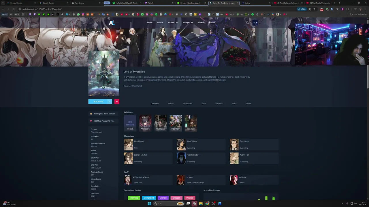The width and height of the screenshot is (369, 207).
Task: Open Dunn Smith character portrait
Action: pyautogui.click(x=234, y=145)
